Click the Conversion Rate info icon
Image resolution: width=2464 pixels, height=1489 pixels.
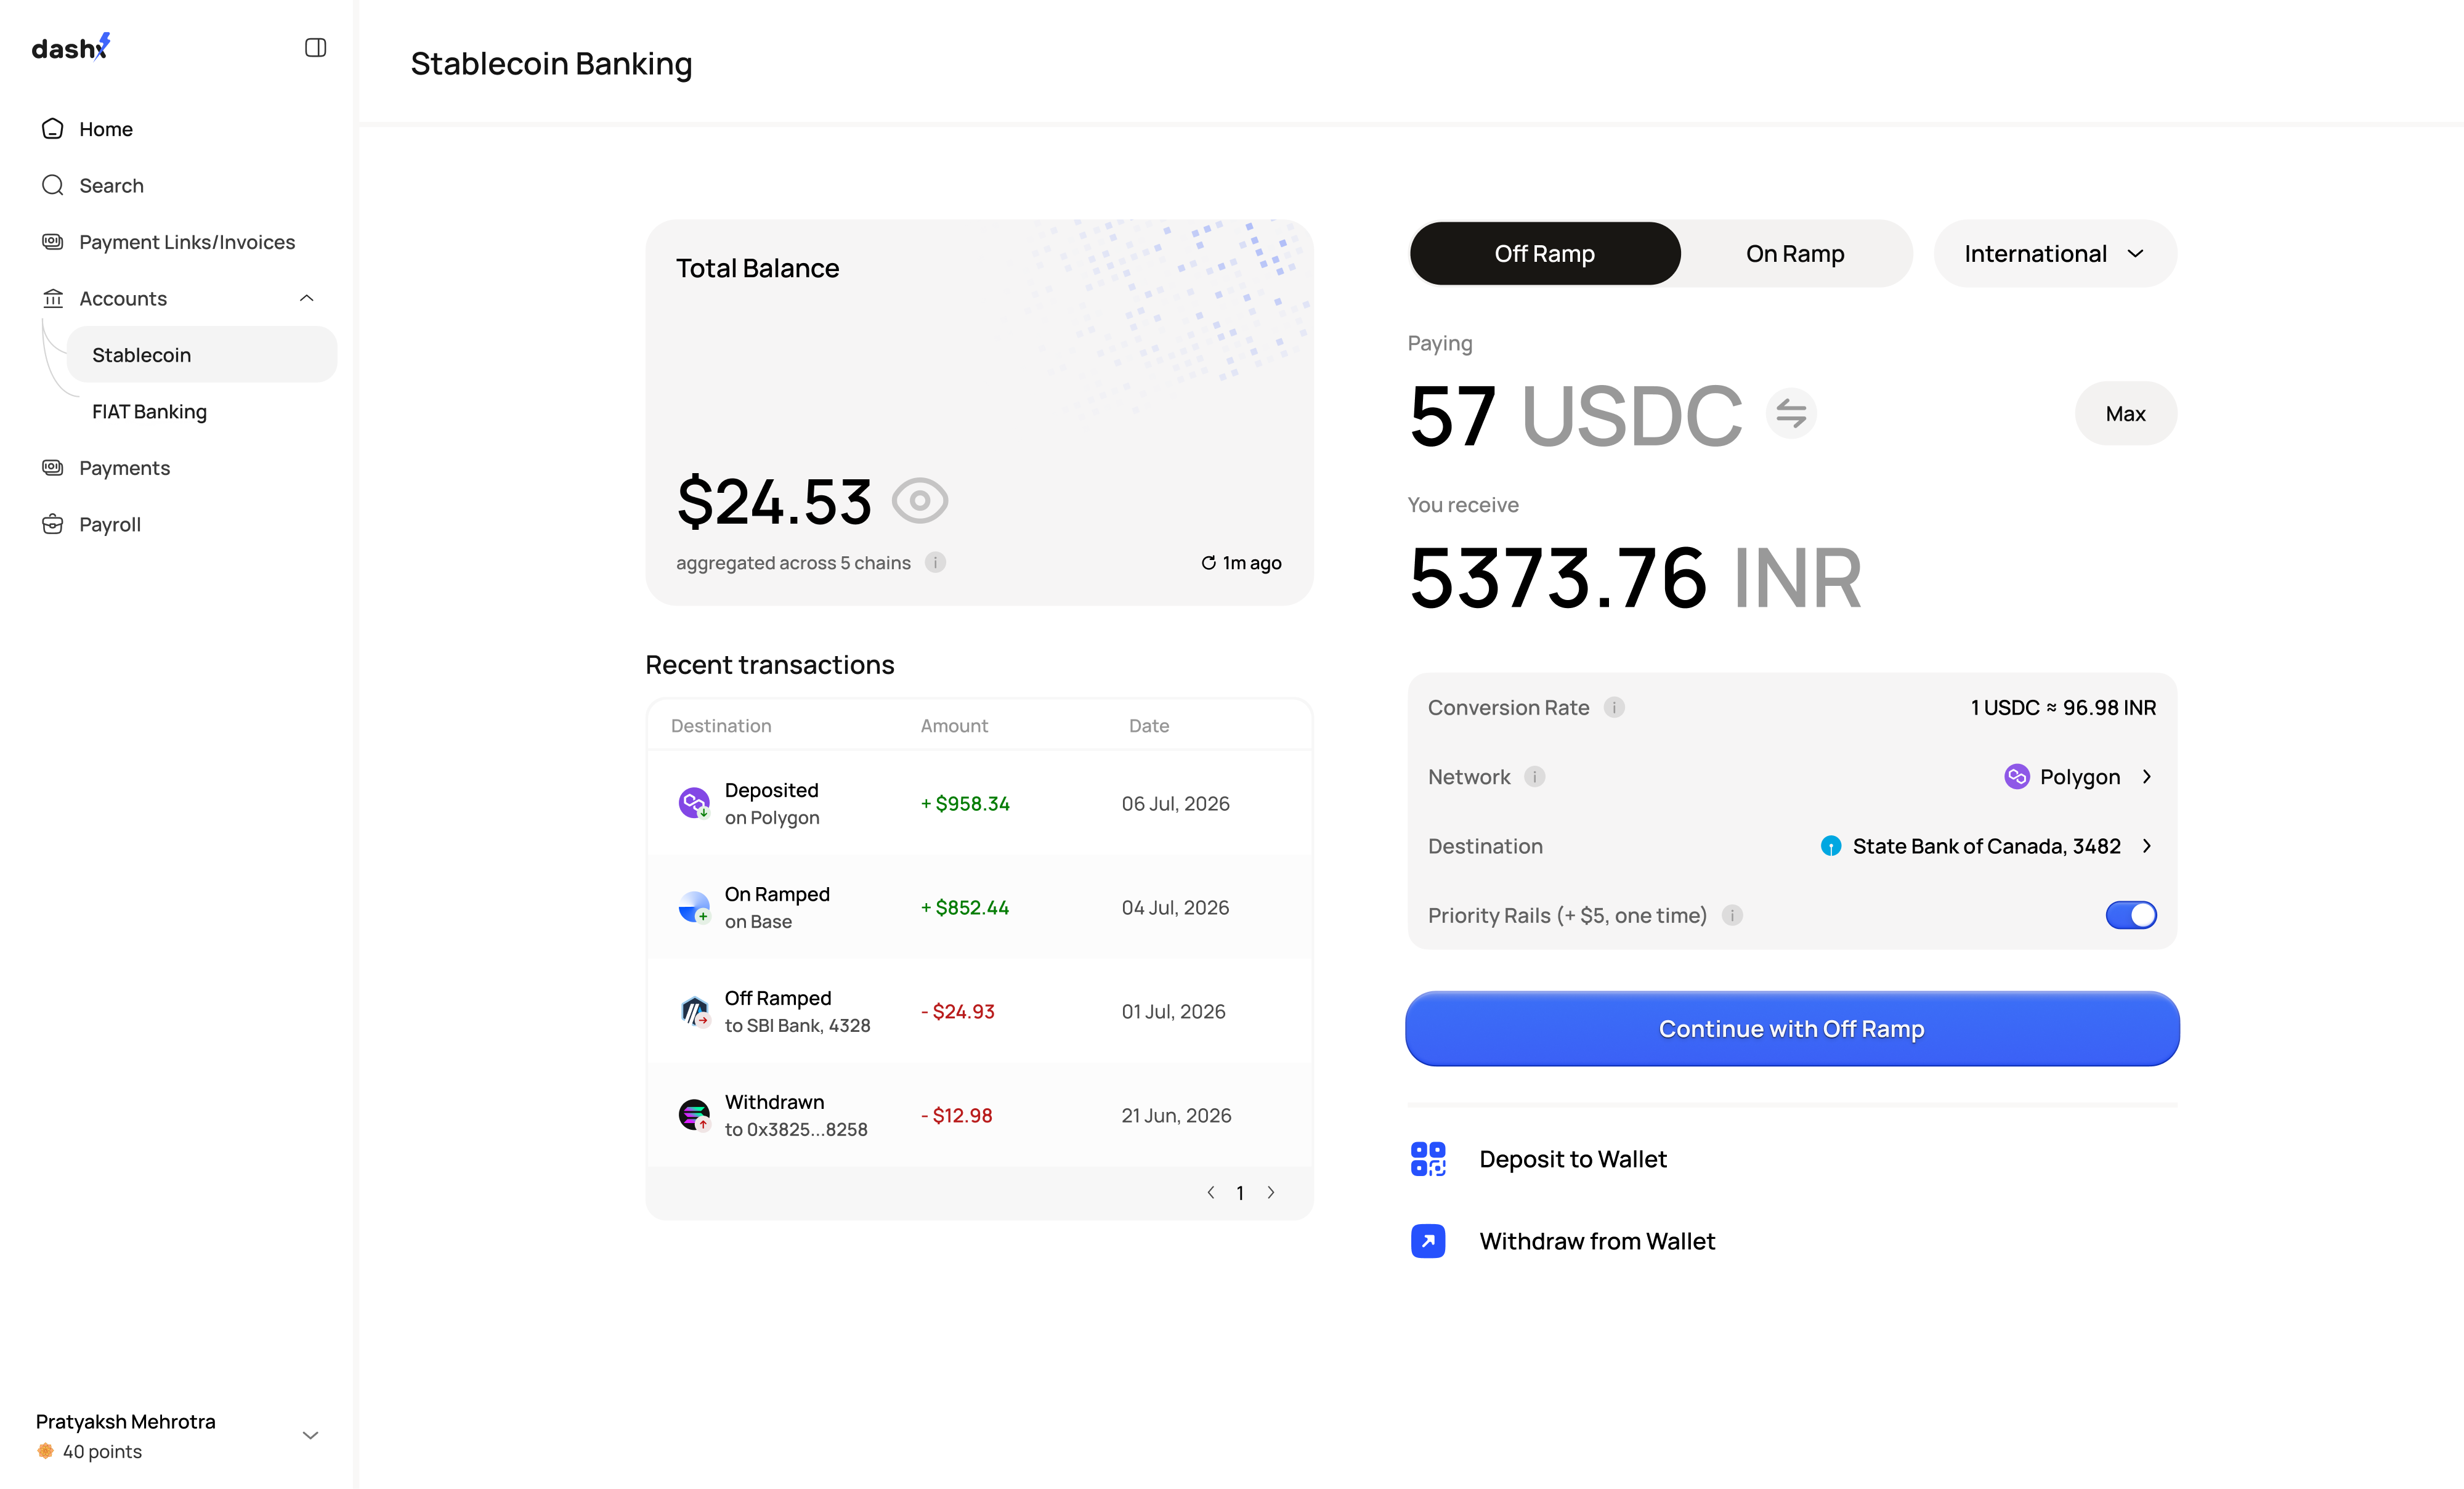pyautogui.click(x=1614, y=707)
